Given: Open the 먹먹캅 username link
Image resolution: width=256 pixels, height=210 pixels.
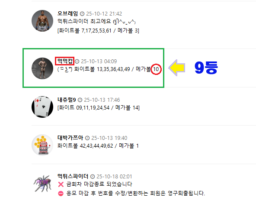Looking at the screenshot, I should pyautogui.click(x=65, y=61).
